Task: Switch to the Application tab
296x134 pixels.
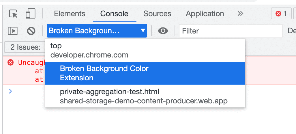Action: point(205,14)
